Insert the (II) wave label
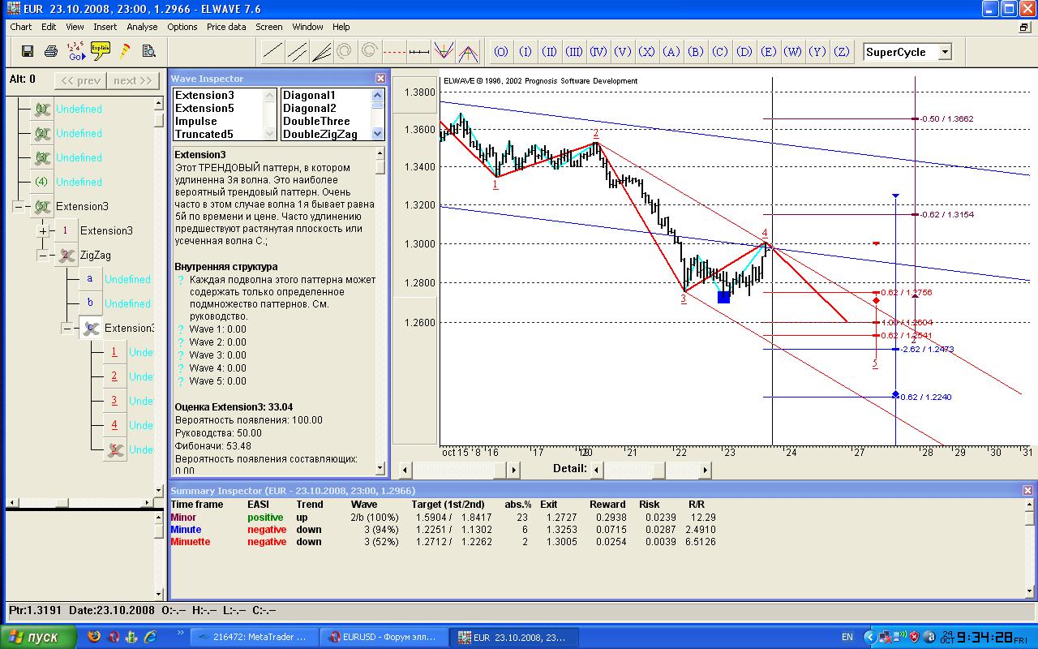This screenshot has height=649, width=1038. (x=550, y=52)
